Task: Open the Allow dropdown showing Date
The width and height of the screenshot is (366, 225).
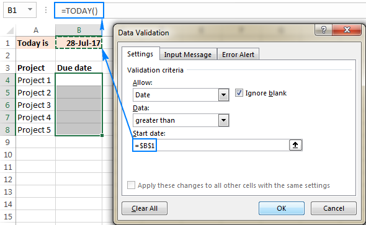Action: [x=223, y=95]
